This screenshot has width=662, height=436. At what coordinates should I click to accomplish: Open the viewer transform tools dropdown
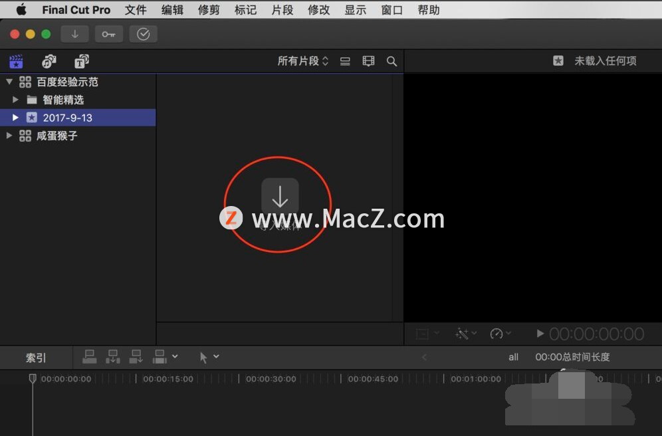tap(427, 334)
